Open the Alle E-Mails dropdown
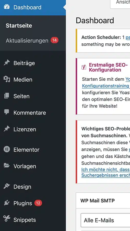This screenshot has width=130, height=231. 105,220
